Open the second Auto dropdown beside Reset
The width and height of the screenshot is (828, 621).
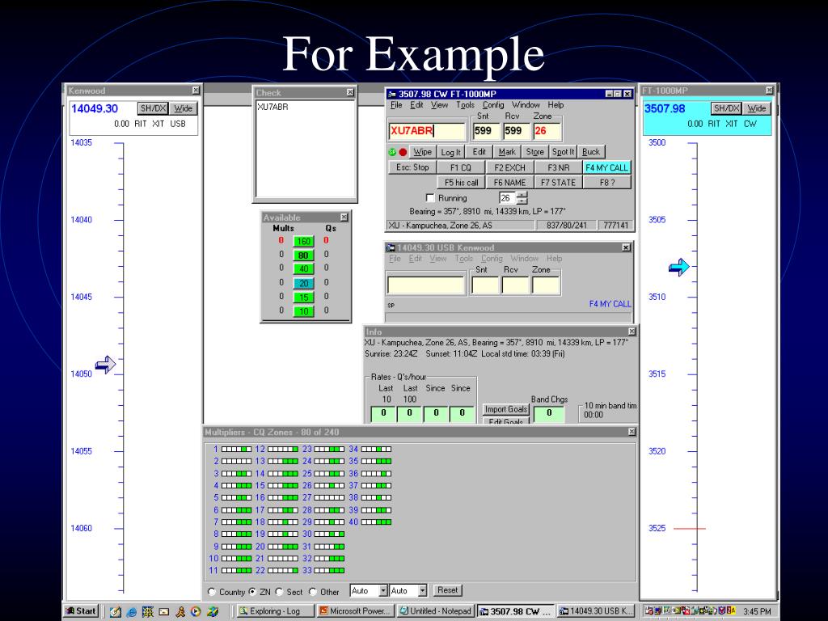(x=422, y=590)
